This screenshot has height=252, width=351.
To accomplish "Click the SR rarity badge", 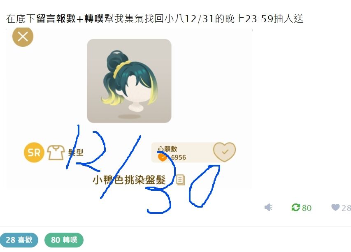I will click(x=34, y=153).
